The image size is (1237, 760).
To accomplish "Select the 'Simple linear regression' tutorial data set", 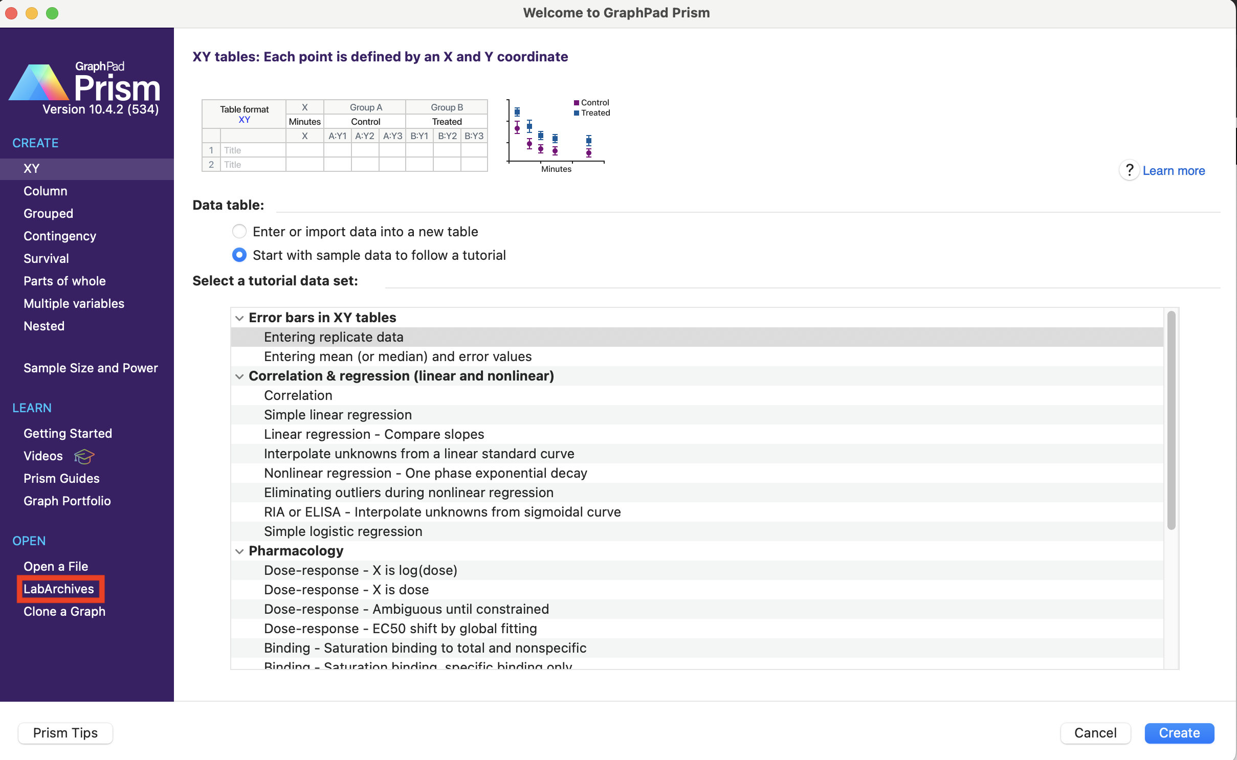I will [x=338, y=415].
